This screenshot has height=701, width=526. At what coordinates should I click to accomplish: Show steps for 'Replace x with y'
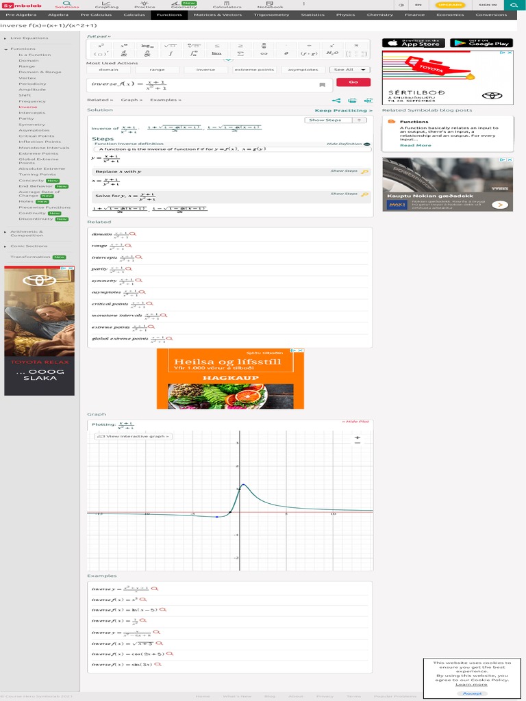(349, 171)
